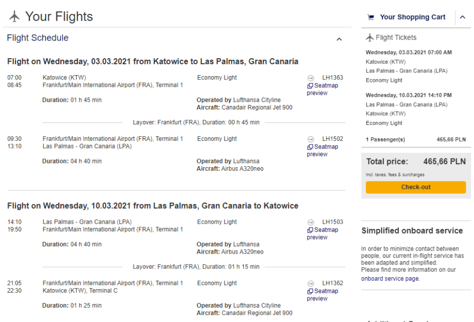474x322 pixels.
Task: Open Seatmap preview text link for LH1362
Action: (x=323, y=295)
